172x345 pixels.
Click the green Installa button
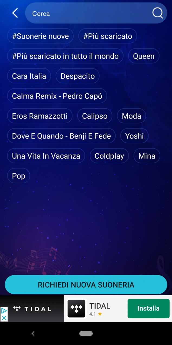(148, 308)
